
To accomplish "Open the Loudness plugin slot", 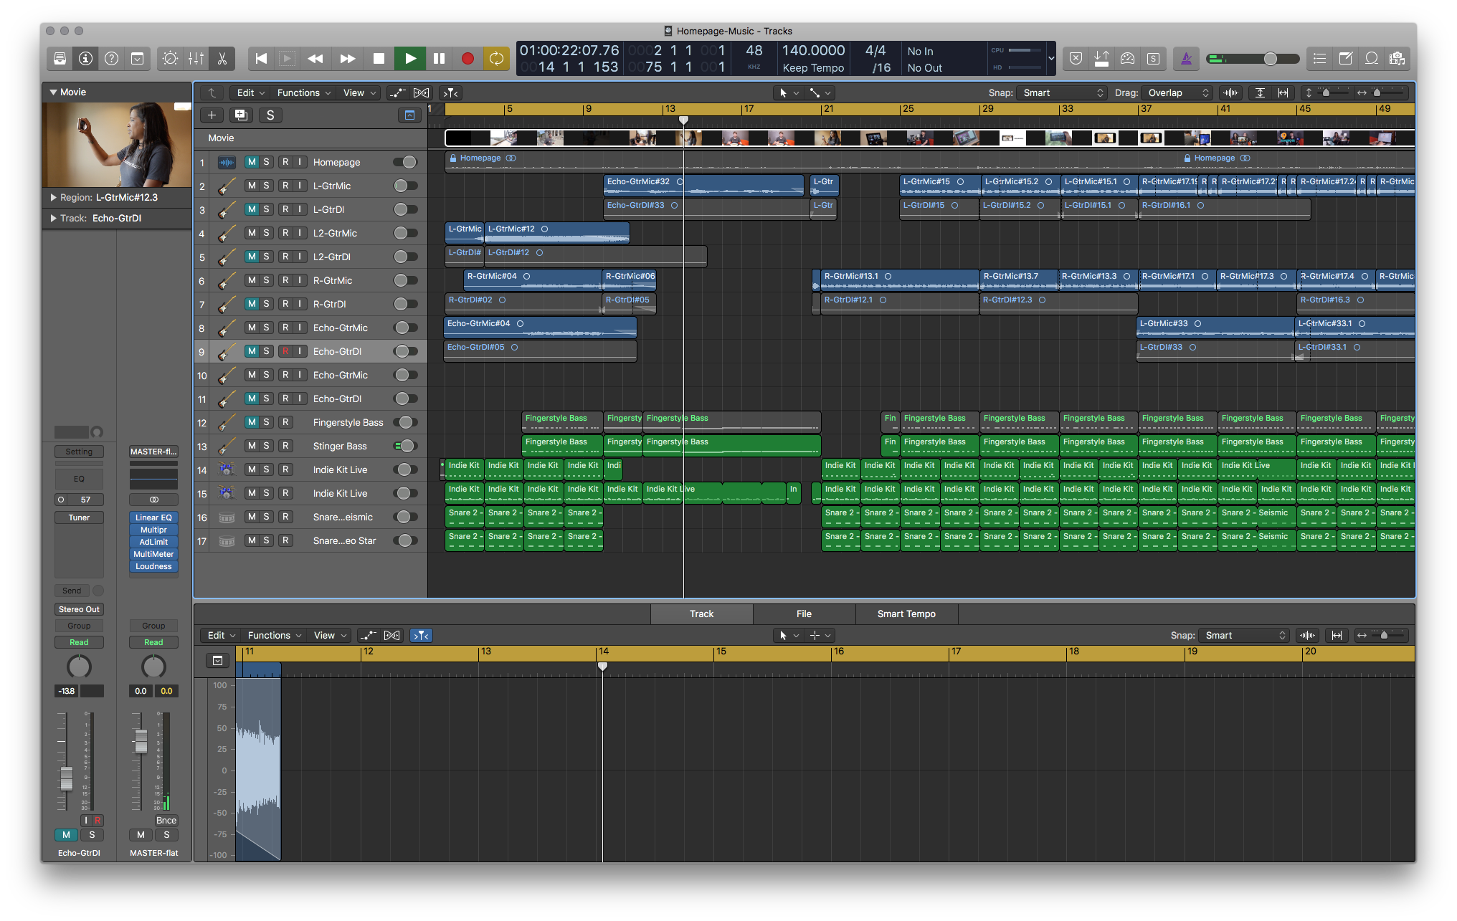I will click(x=153, y=566).
